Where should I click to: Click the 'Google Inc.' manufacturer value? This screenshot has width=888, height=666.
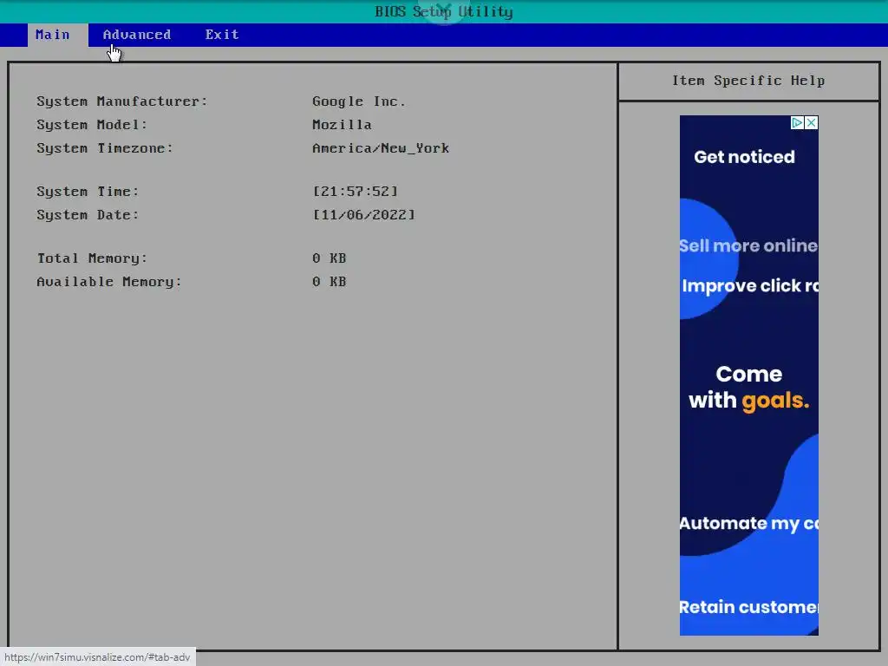click(359, 101)
